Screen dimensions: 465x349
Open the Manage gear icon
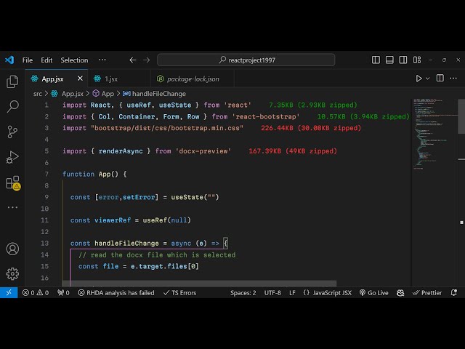(12, 273)
